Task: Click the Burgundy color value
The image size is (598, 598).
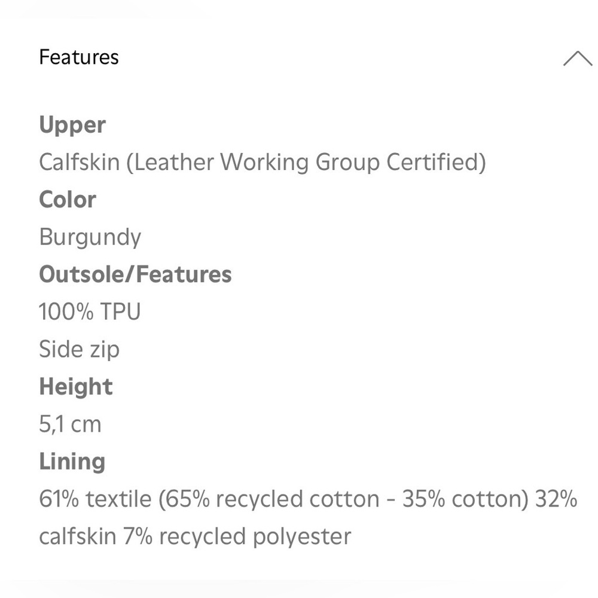Action: tap(90, 237)
